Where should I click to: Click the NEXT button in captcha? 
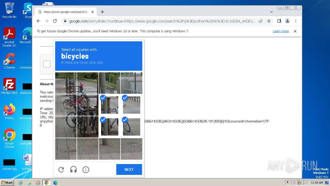(x=129, y=169)
